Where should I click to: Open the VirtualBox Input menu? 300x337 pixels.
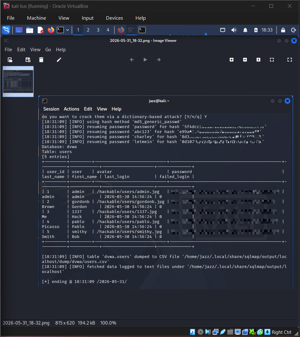pyautogui.click(x=87, y=18)
